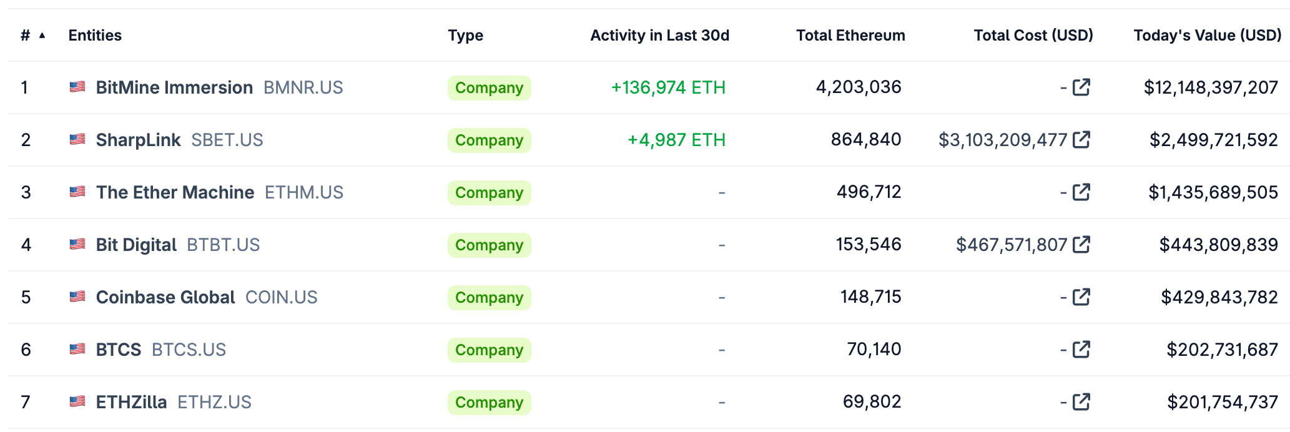Sort by Today's Value column header
1290x432 pixels.
pyautogui.click(x=1208, y=36)
